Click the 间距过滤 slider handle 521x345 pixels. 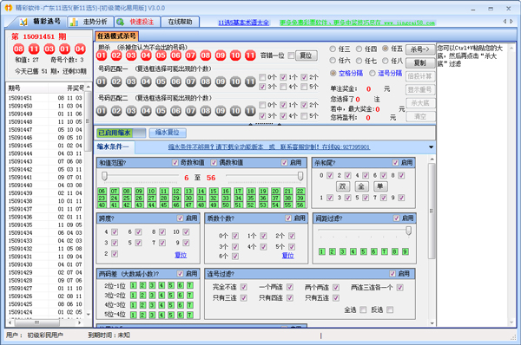[409, 231]
